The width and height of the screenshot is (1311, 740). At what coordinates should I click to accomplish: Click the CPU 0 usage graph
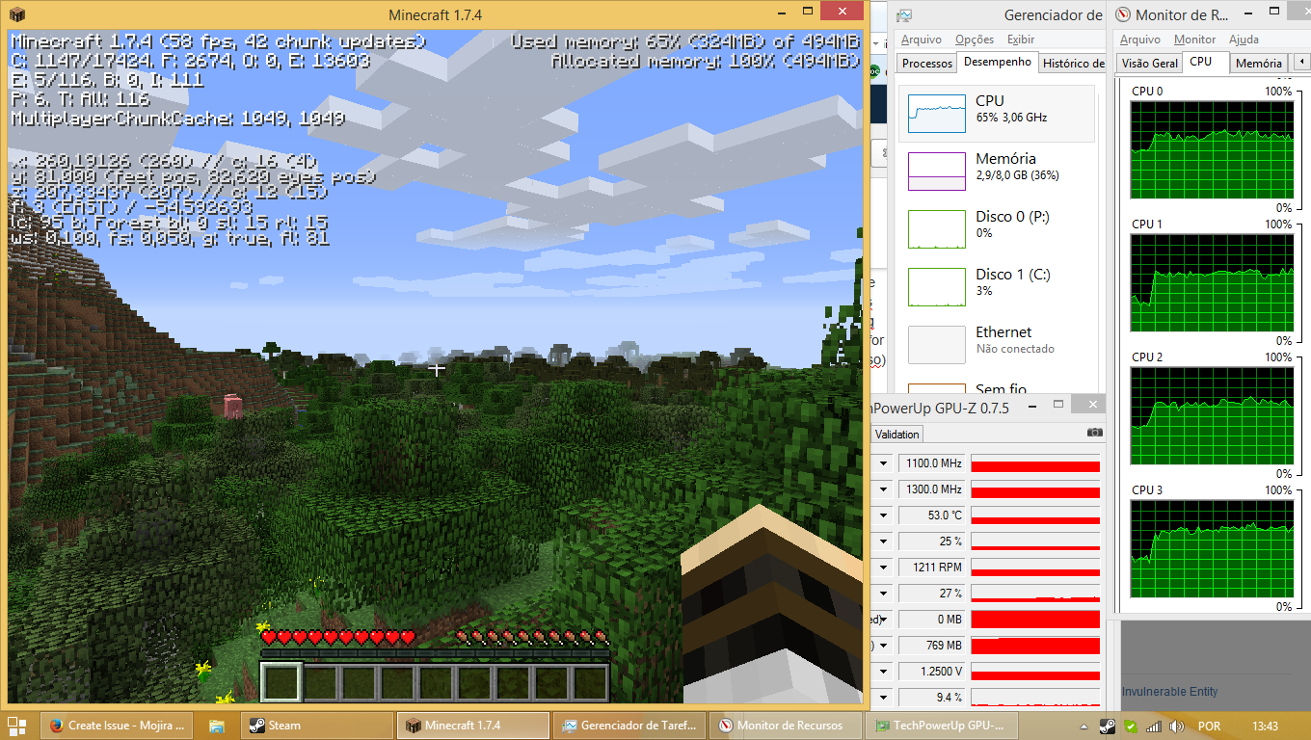[x=1212, y=150]
